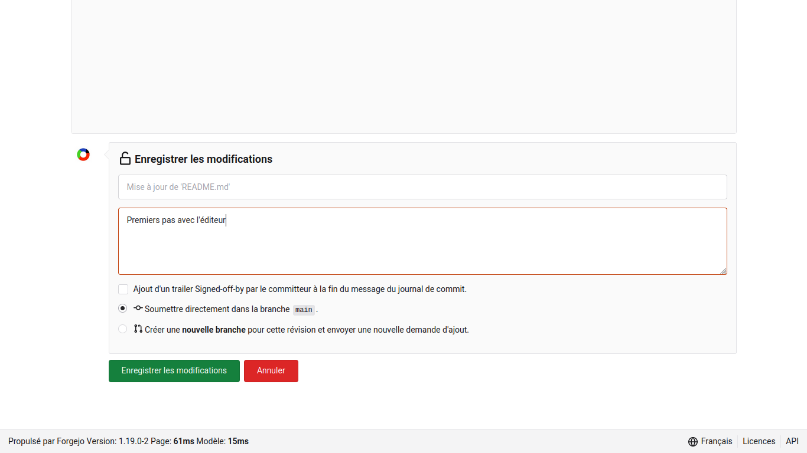The height and width of the screenshot is (453, 807).
Task: Click the open padlock icon
Action: pos(125,159)
